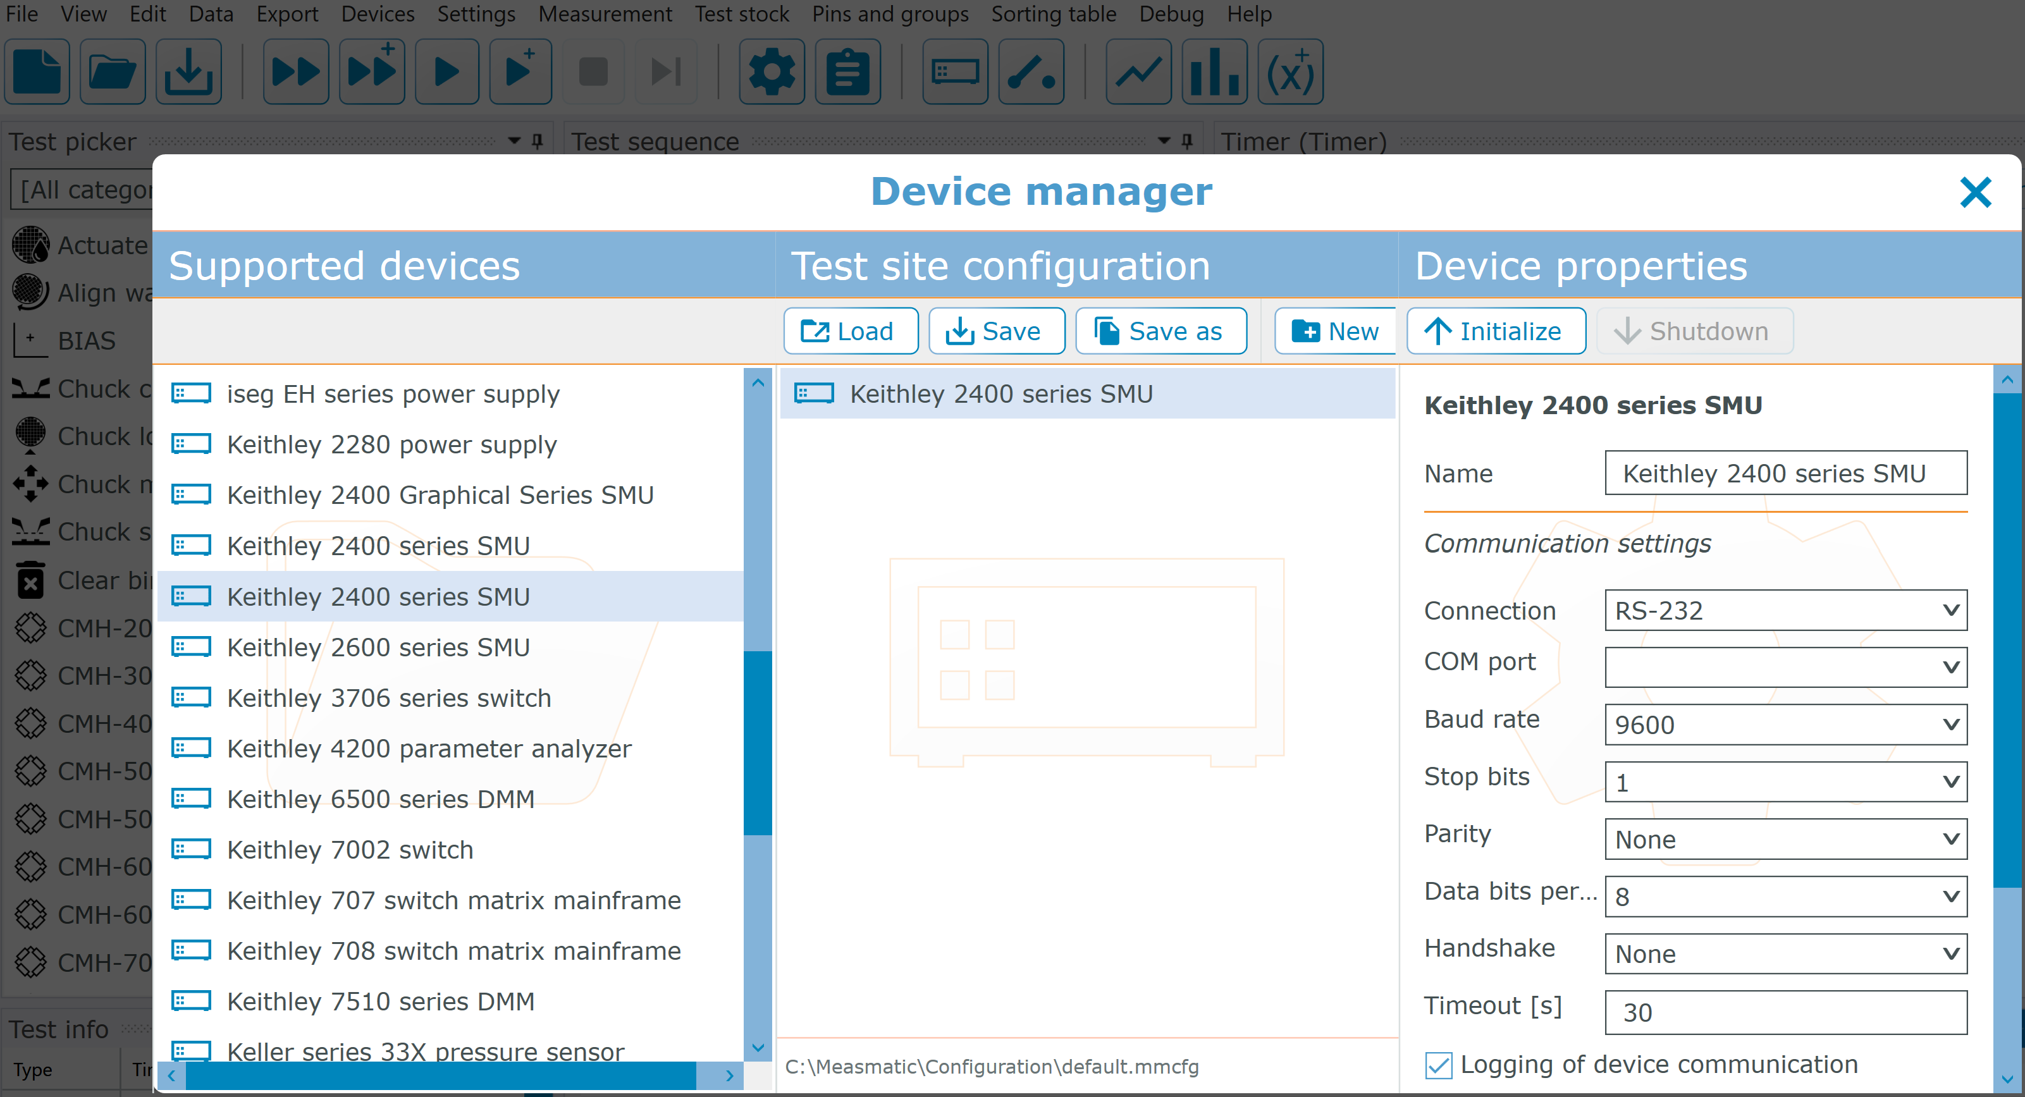Image resolution: width=2025 pixels, height=1097 pixels.
Task: Click the variable (x) plus icon
Action: 1291,71
